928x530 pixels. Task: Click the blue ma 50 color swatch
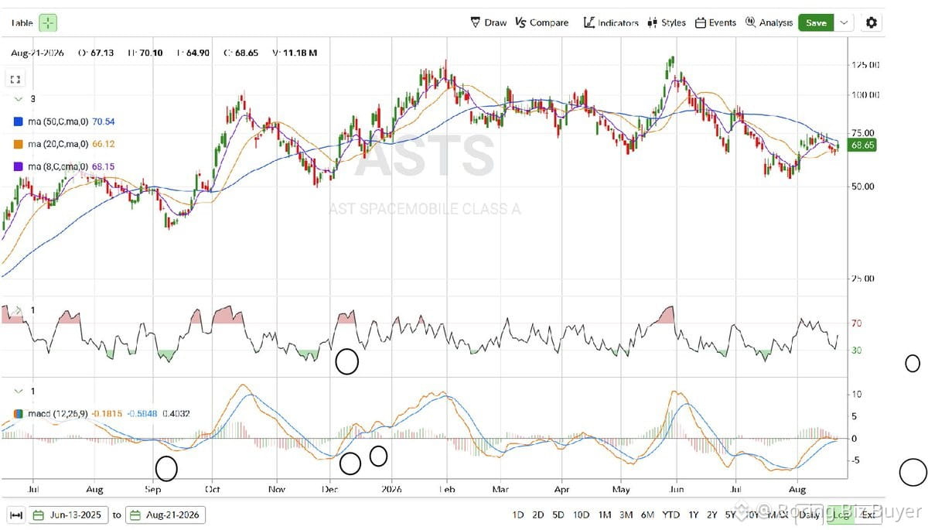tap(19, 121)
